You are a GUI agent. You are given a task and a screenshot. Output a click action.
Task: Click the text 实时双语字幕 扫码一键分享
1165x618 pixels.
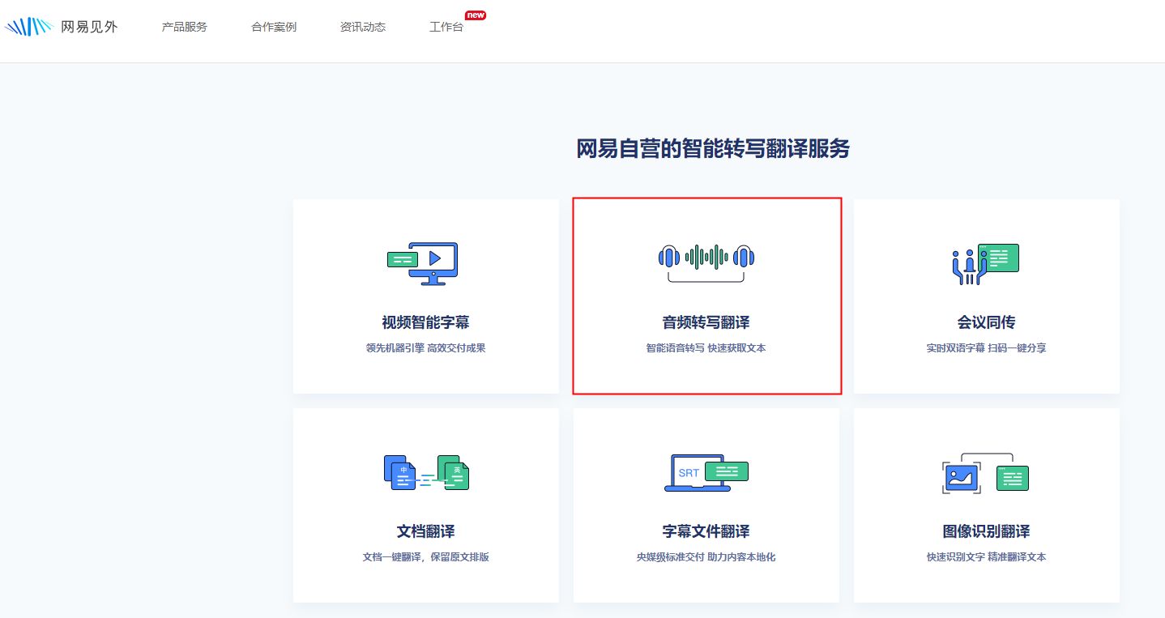point(986,348)
